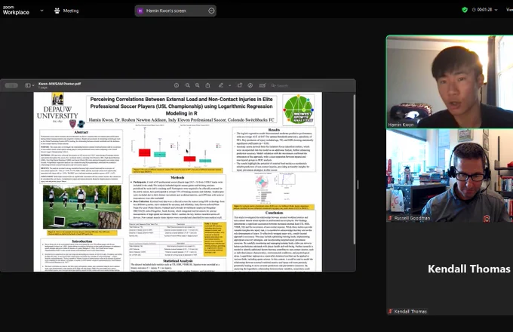513x332 pixels.
Task: Open the Zoom Workplace dropdown chevron
Action: point(41,11)
